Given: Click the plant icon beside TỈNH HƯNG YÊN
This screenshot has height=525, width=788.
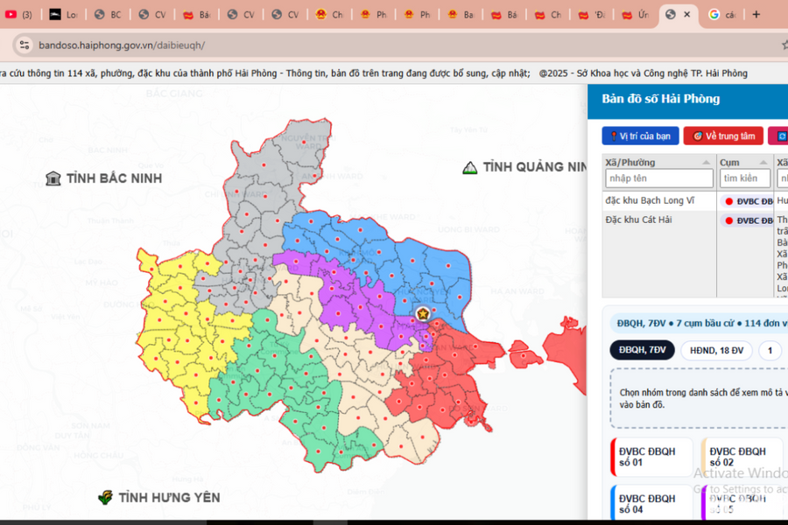Looking at the screenshot, I should (x=106, y=497).
